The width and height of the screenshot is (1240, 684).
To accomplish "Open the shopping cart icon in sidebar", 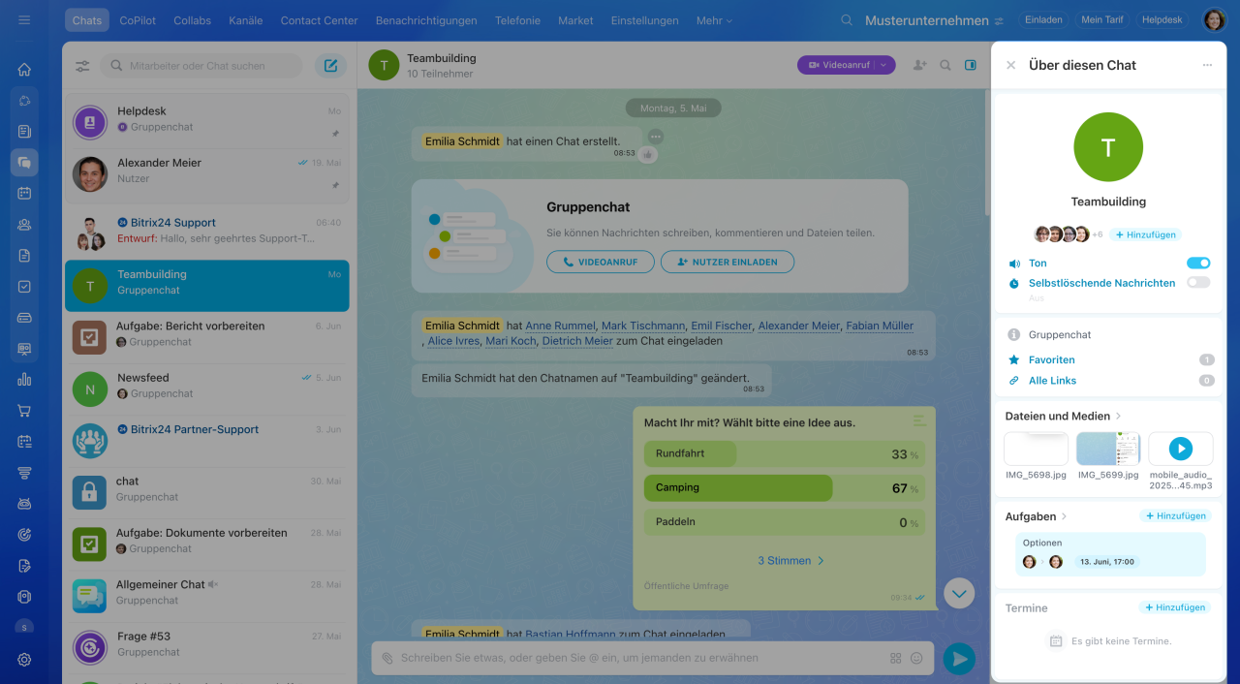I will pyautogui.click(x=24, y=411).
